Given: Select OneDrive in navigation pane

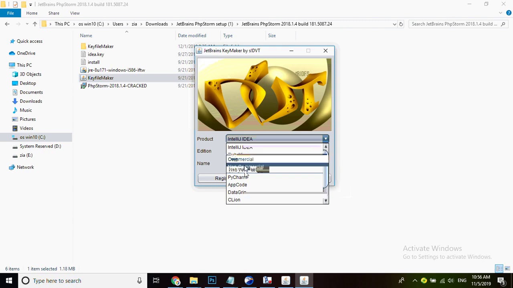Looking at the screenshot, I should point(26,53).
